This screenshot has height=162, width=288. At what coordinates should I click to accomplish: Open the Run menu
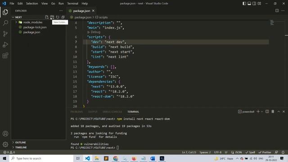coord(61,4)
